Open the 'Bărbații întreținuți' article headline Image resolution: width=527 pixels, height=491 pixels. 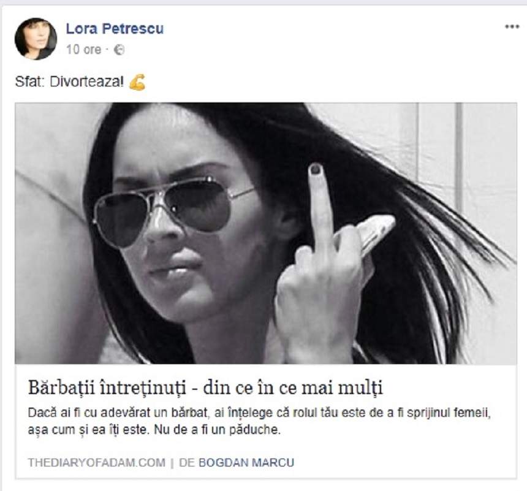click(205, 388)
